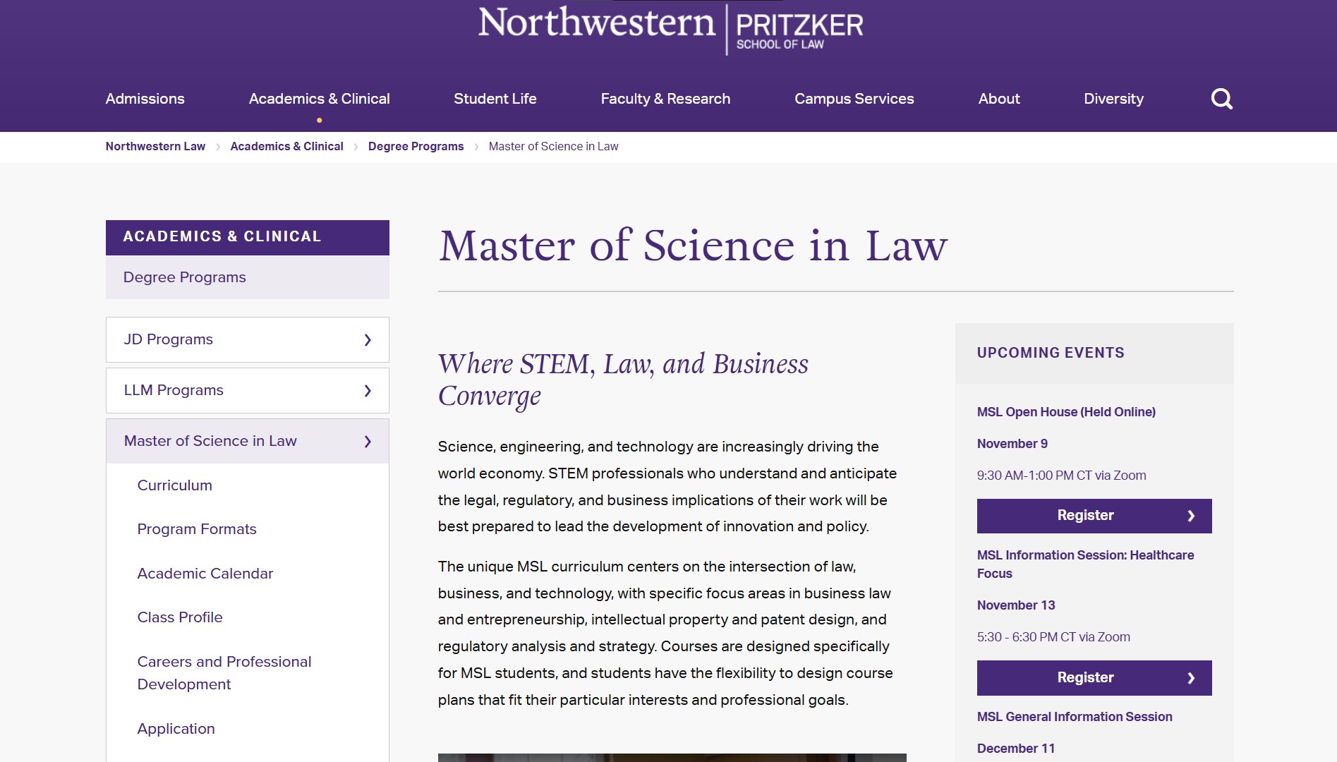Click the 9:30 AM-1:00 PM CT via Zoom text
Image resolution: width=1337 pixels, height=762 pixels.
(1062, 476)
